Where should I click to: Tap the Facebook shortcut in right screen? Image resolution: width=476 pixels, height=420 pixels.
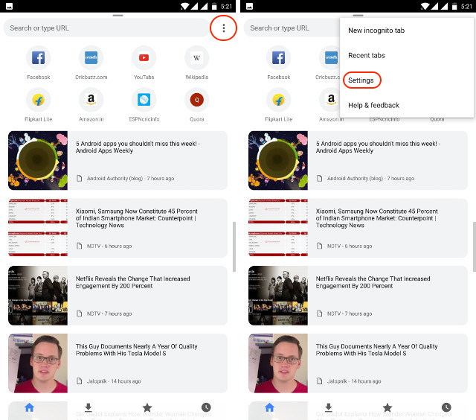[x=278, y=58]
